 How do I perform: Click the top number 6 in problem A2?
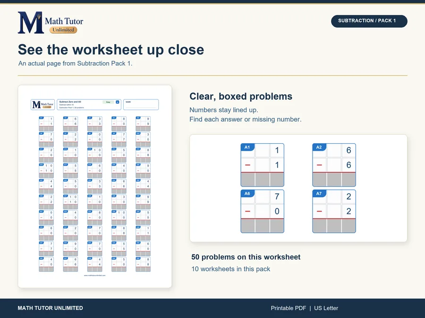348,150
